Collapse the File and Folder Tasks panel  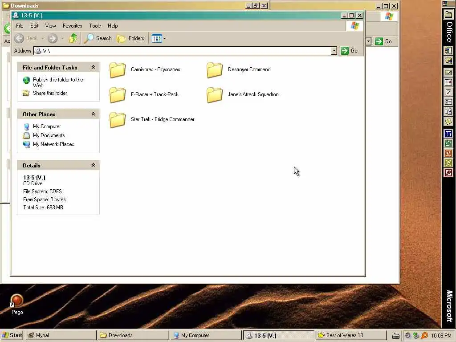point(93,67)
